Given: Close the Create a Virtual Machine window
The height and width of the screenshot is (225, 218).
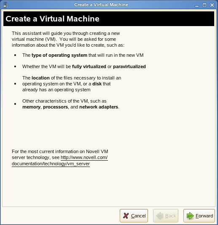Looking at the screenshot, I should point(212,5).
